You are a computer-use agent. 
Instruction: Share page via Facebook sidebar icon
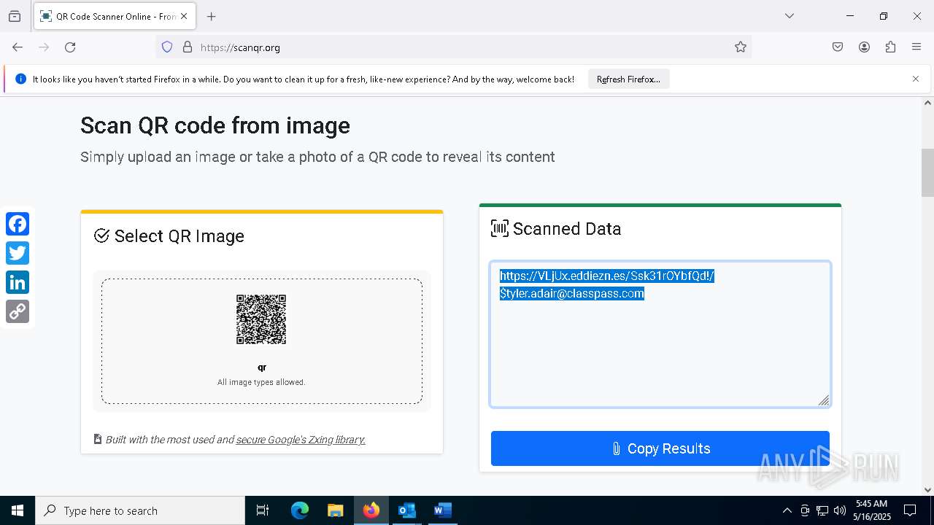(x=18, y=224)
